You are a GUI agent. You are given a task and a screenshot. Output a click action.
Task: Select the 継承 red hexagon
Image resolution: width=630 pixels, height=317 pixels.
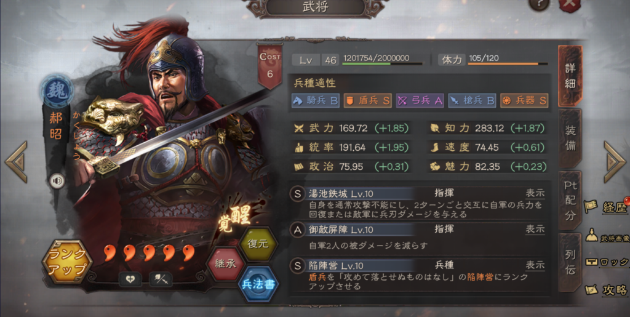(225, 264)
